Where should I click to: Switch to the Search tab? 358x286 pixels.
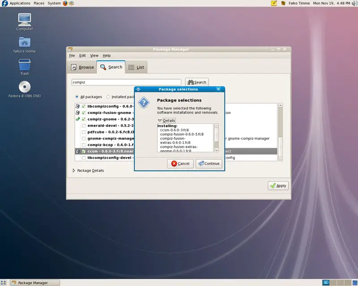coord(111,67)
